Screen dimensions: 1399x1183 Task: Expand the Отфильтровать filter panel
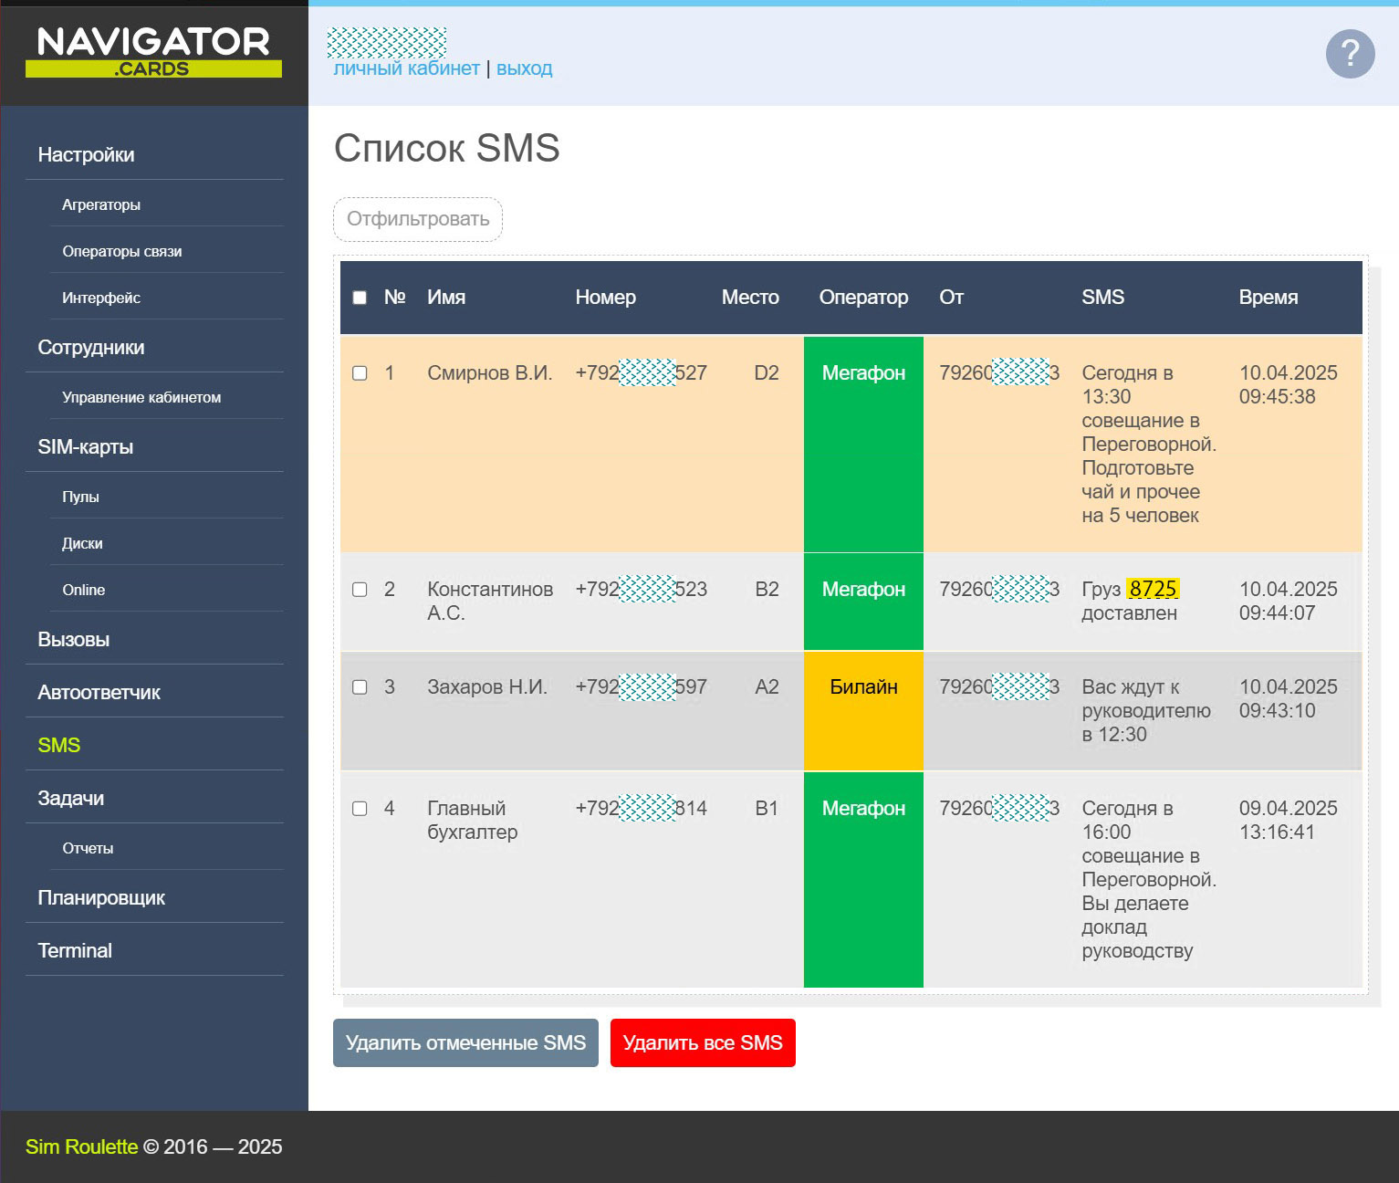coord(417,219)
